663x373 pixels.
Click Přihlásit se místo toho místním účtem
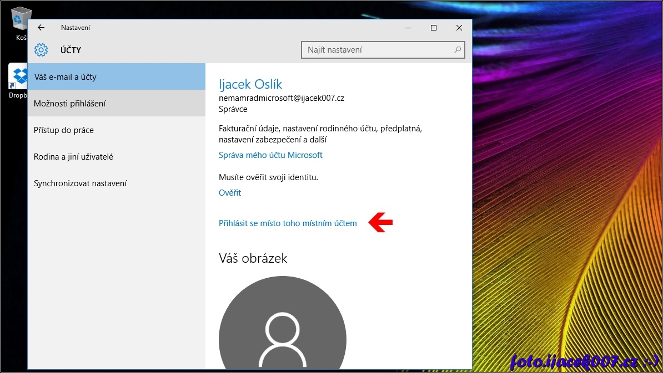coord(288,223)
